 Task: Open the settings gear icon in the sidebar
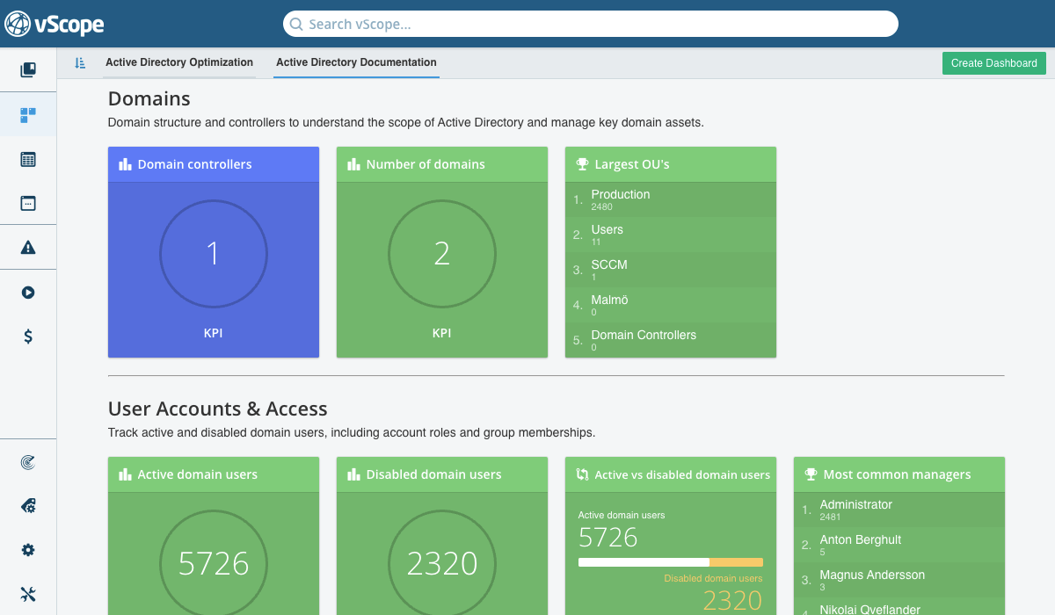(28, 550)
